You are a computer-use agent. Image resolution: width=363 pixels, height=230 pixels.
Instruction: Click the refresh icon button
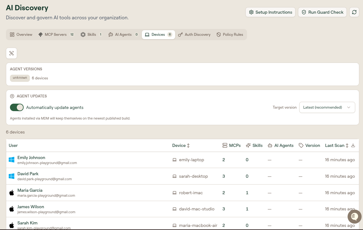pos(354,12)
